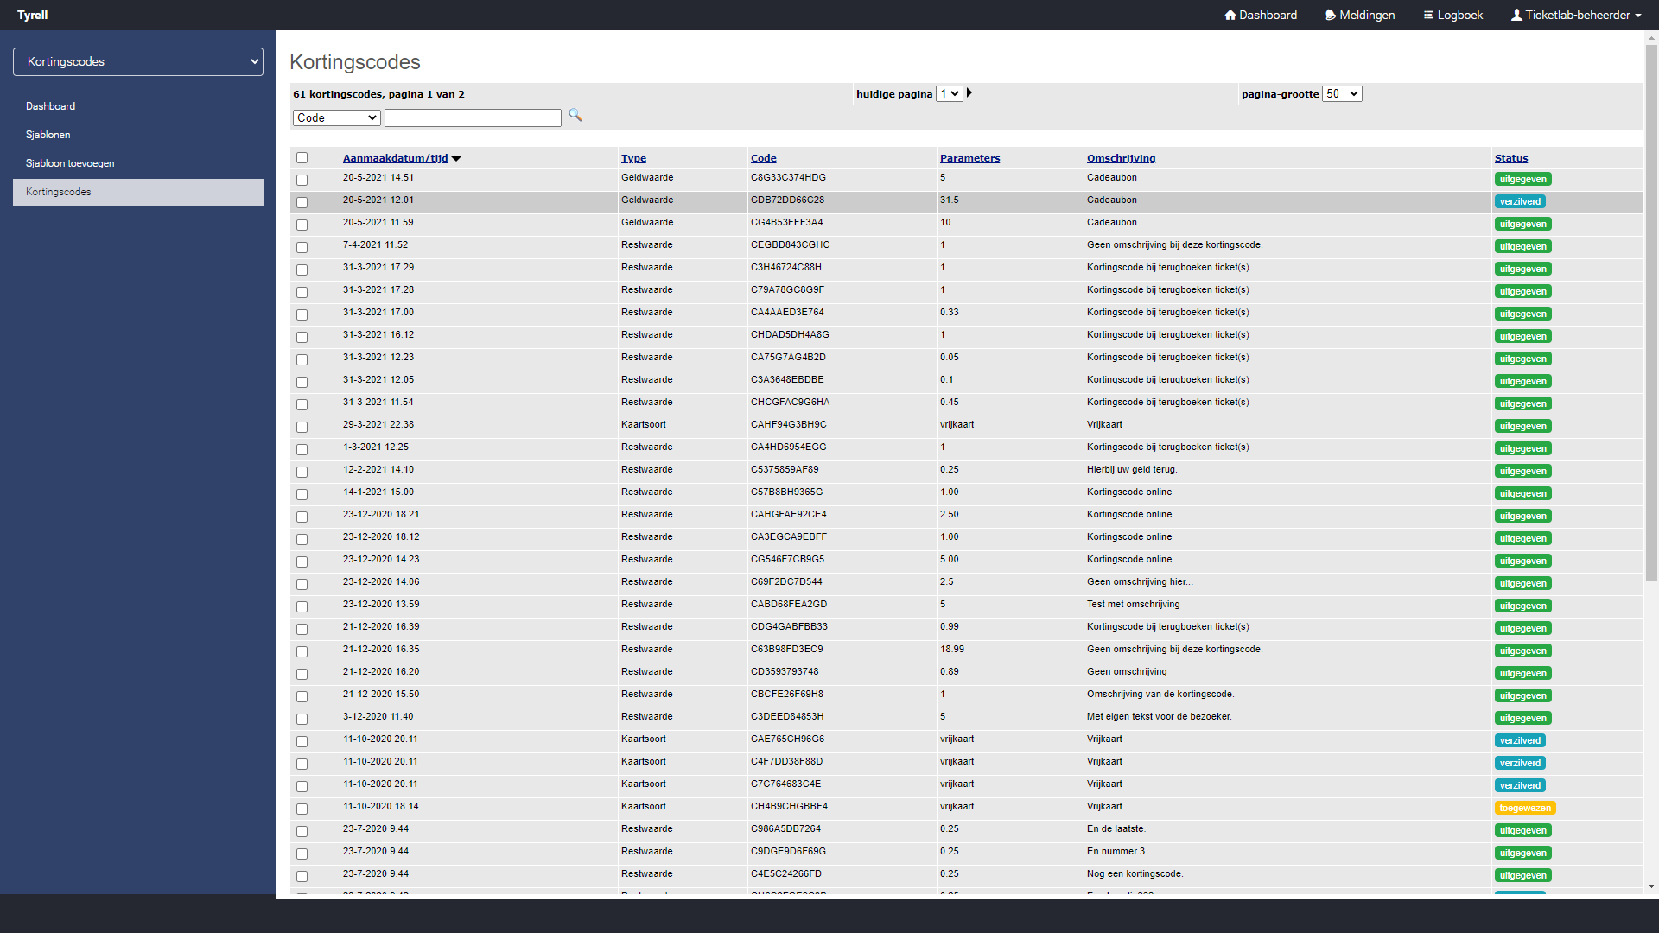Click the Logboek list icon
The height and width of the screenshot is (933, 1659).
(x=1428, y=16)
